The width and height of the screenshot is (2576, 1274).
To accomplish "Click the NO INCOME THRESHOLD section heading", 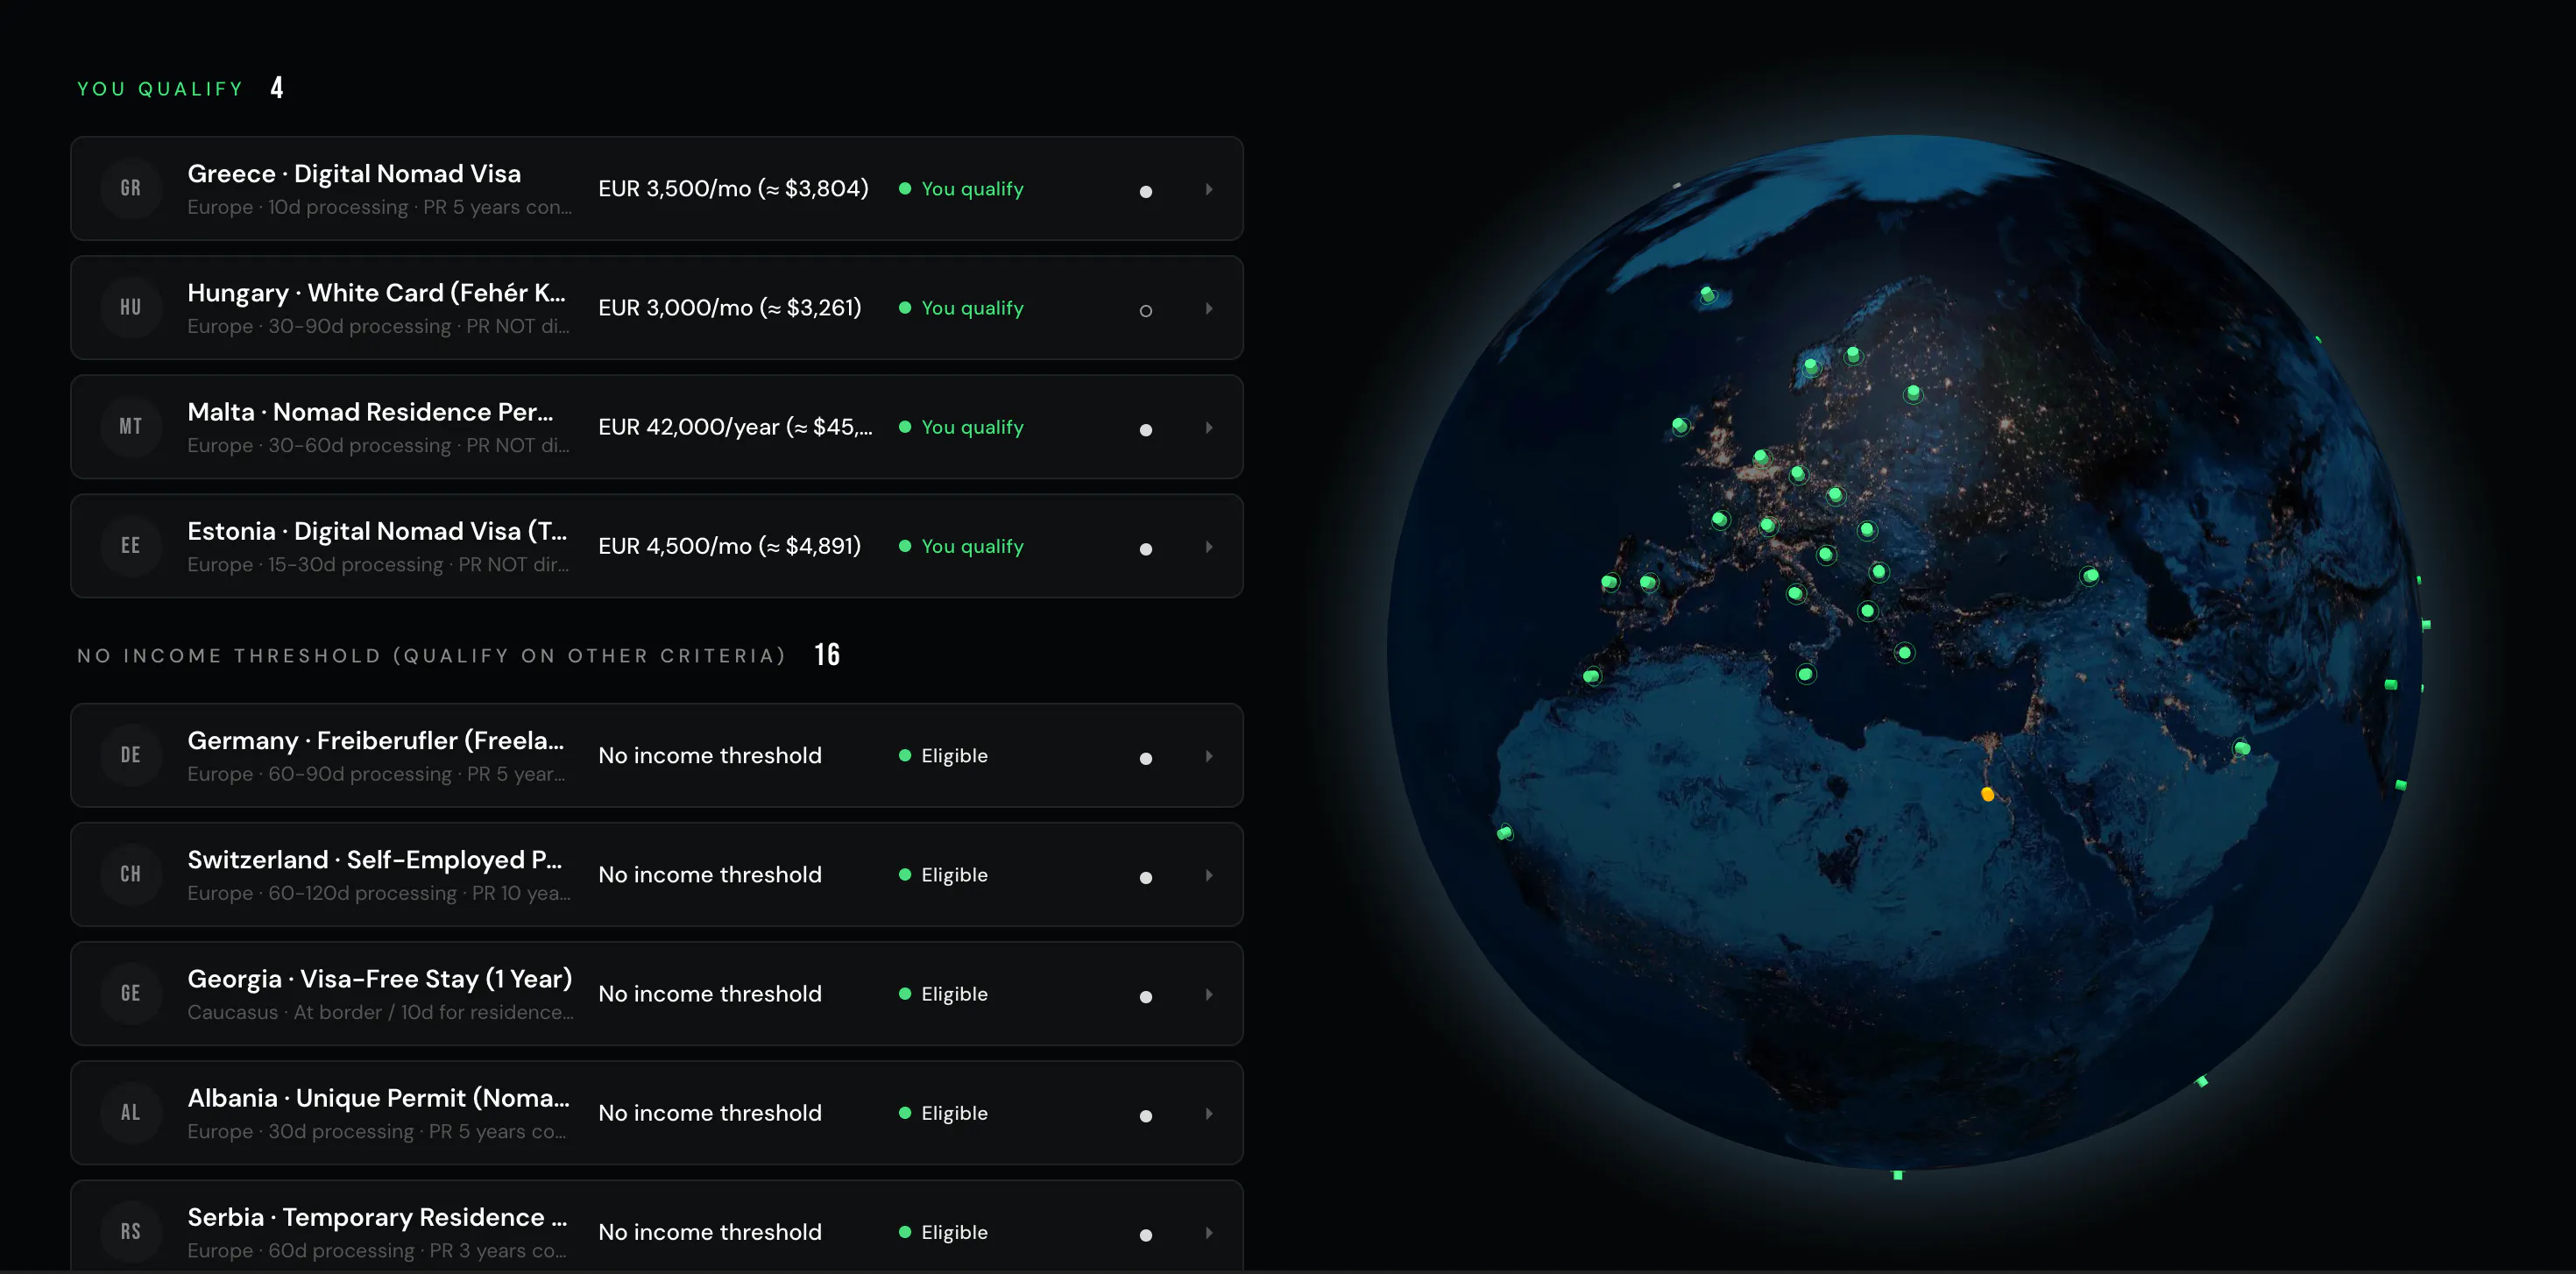I will point(432,656).
